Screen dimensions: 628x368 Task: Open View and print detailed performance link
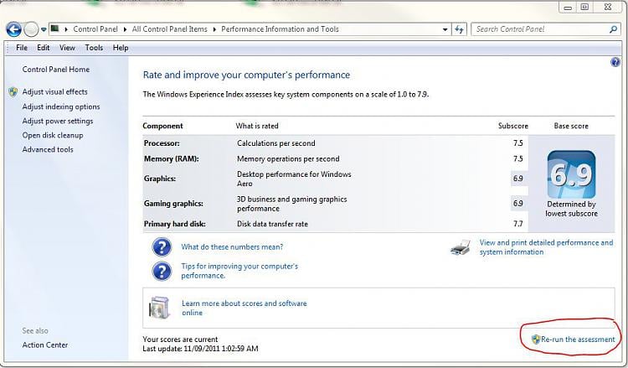tap(546, 247)
